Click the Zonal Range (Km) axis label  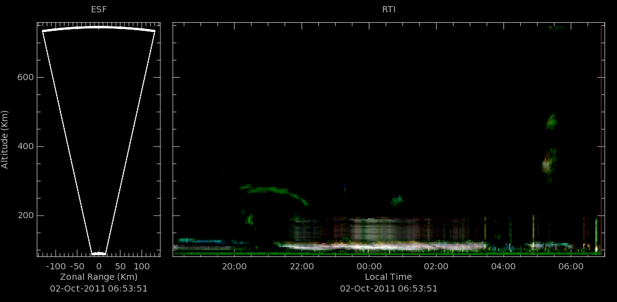(99, 277)
